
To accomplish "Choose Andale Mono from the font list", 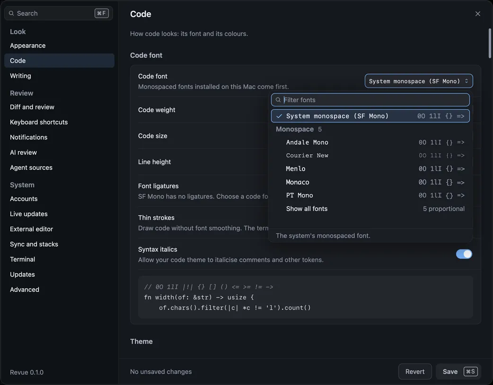I will (370, 142).
